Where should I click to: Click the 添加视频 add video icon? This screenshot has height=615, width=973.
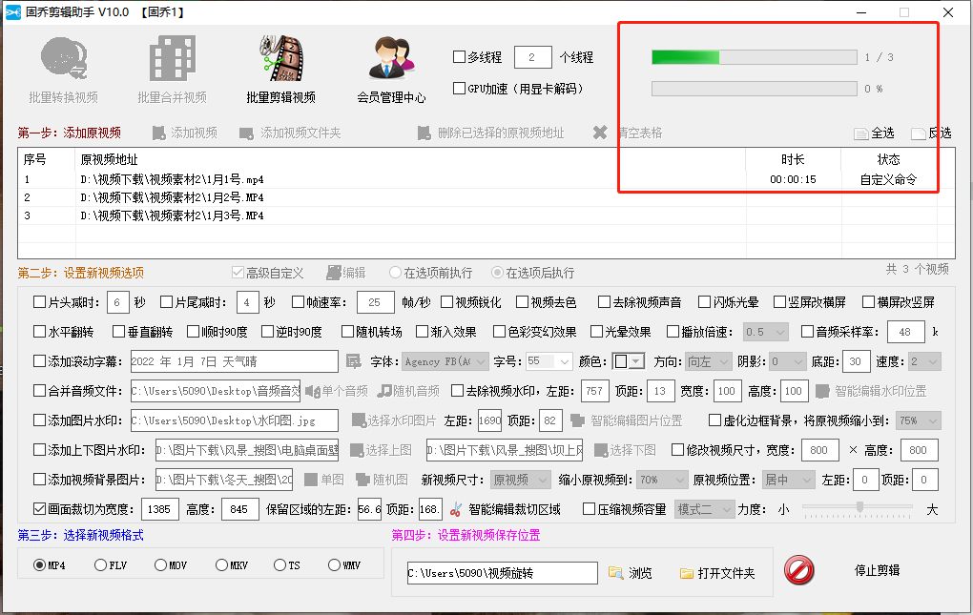point(159,133)
